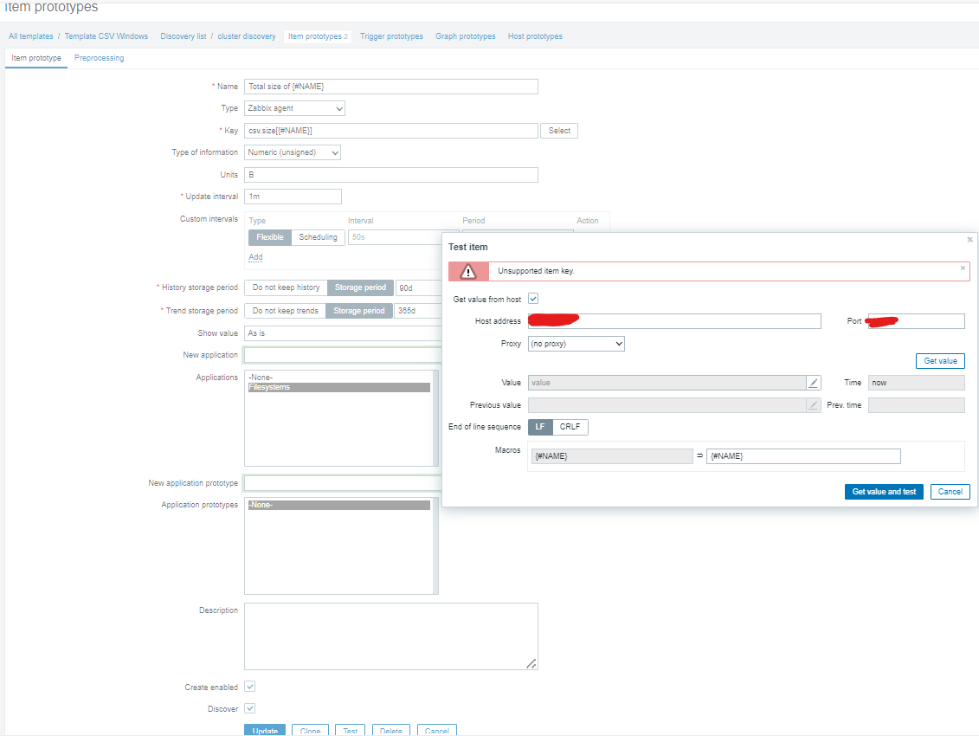
Task: Toggle the Discover checkbox
Action: pos(249,708)
